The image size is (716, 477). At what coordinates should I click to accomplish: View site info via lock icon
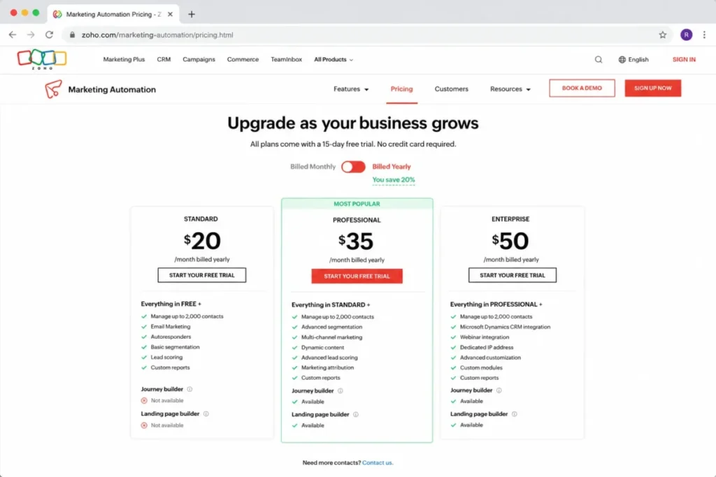(x=72, y=35)
